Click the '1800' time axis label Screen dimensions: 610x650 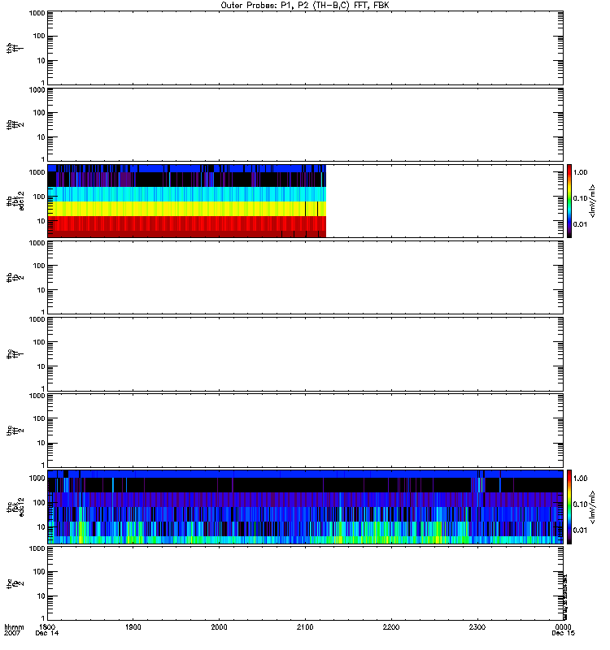(x=47, y=627)
